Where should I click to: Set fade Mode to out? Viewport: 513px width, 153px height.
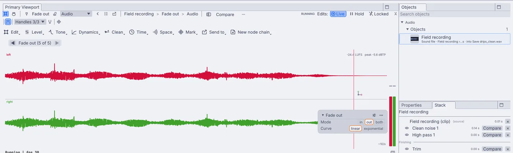(369, 122)
